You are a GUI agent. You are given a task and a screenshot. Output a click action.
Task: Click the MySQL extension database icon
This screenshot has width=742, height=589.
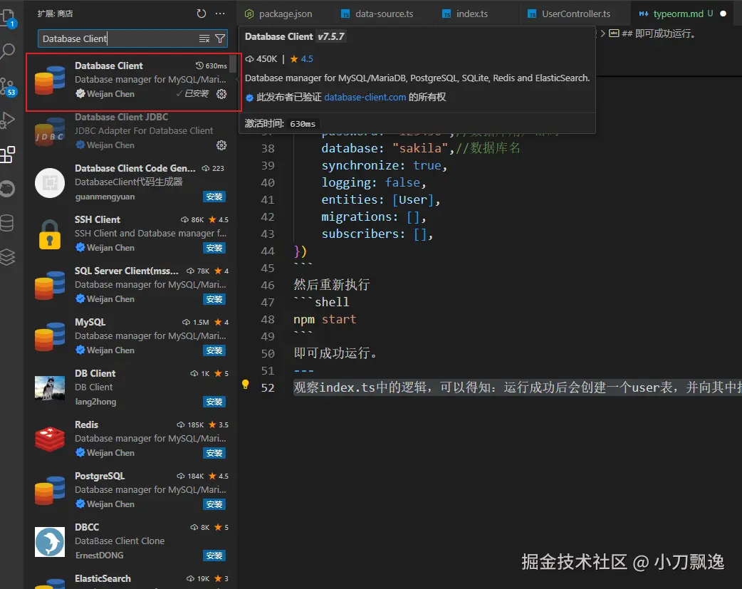point(50,337)
